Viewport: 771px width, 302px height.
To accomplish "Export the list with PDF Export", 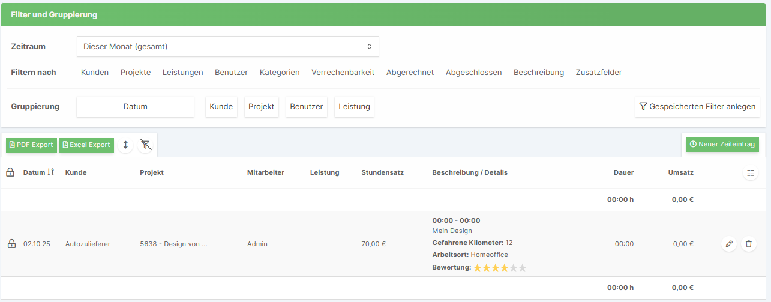I will (31, 145).
